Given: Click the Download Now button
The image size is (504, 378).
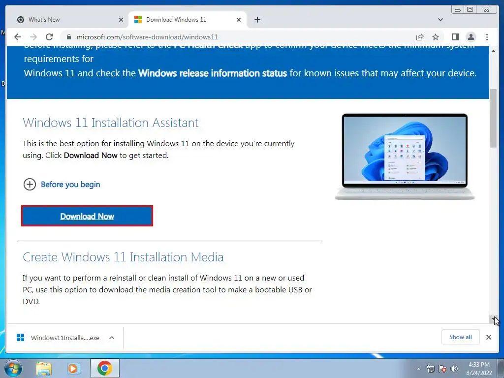Looking at the screenshot, I should click(87, 216).
